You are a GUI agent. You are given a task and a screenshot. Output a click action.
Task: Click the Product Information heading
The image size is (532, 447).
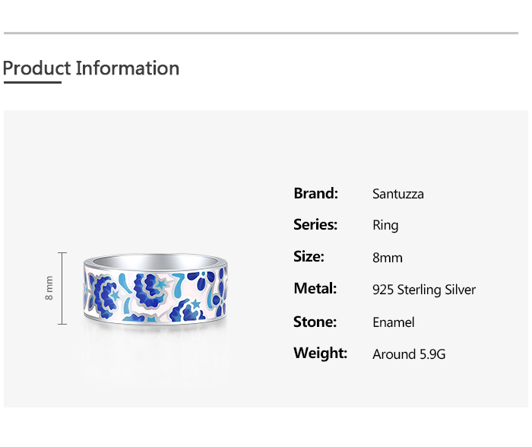91,68
